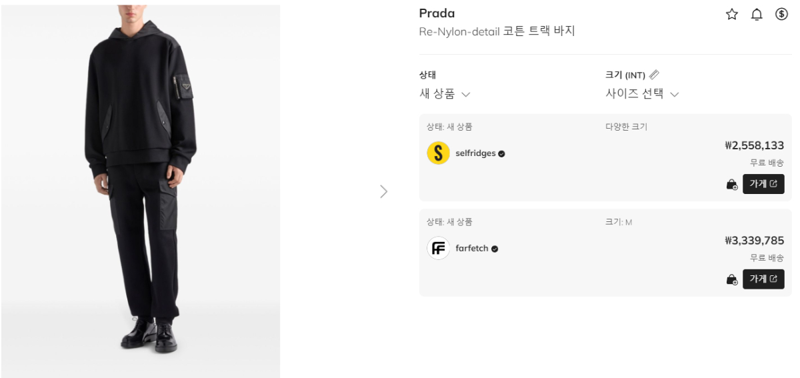Click the ₩2,558,133 Selfridges price

[754, 145]
